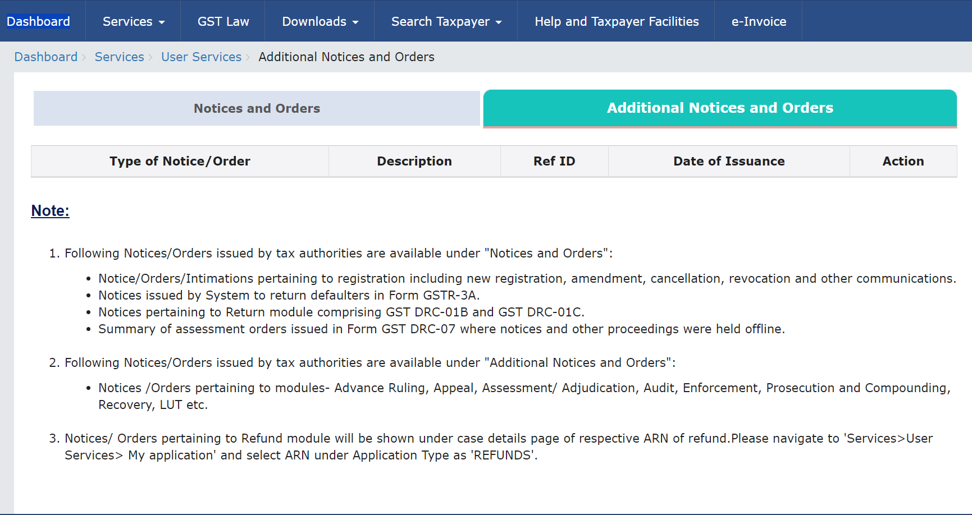972x515 pixels.
Task: Select the Additional Notices and Orders tab
Action: coord(720,108)
